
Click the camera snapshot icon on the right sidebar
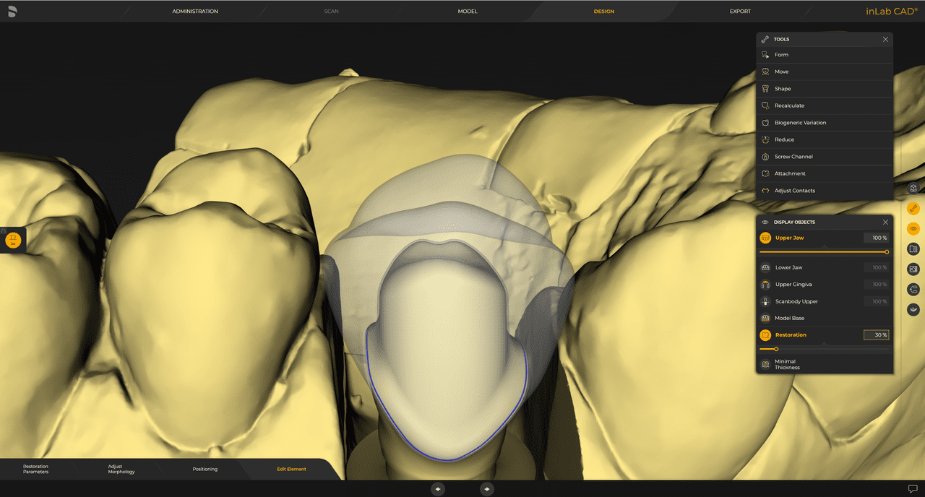913,269
